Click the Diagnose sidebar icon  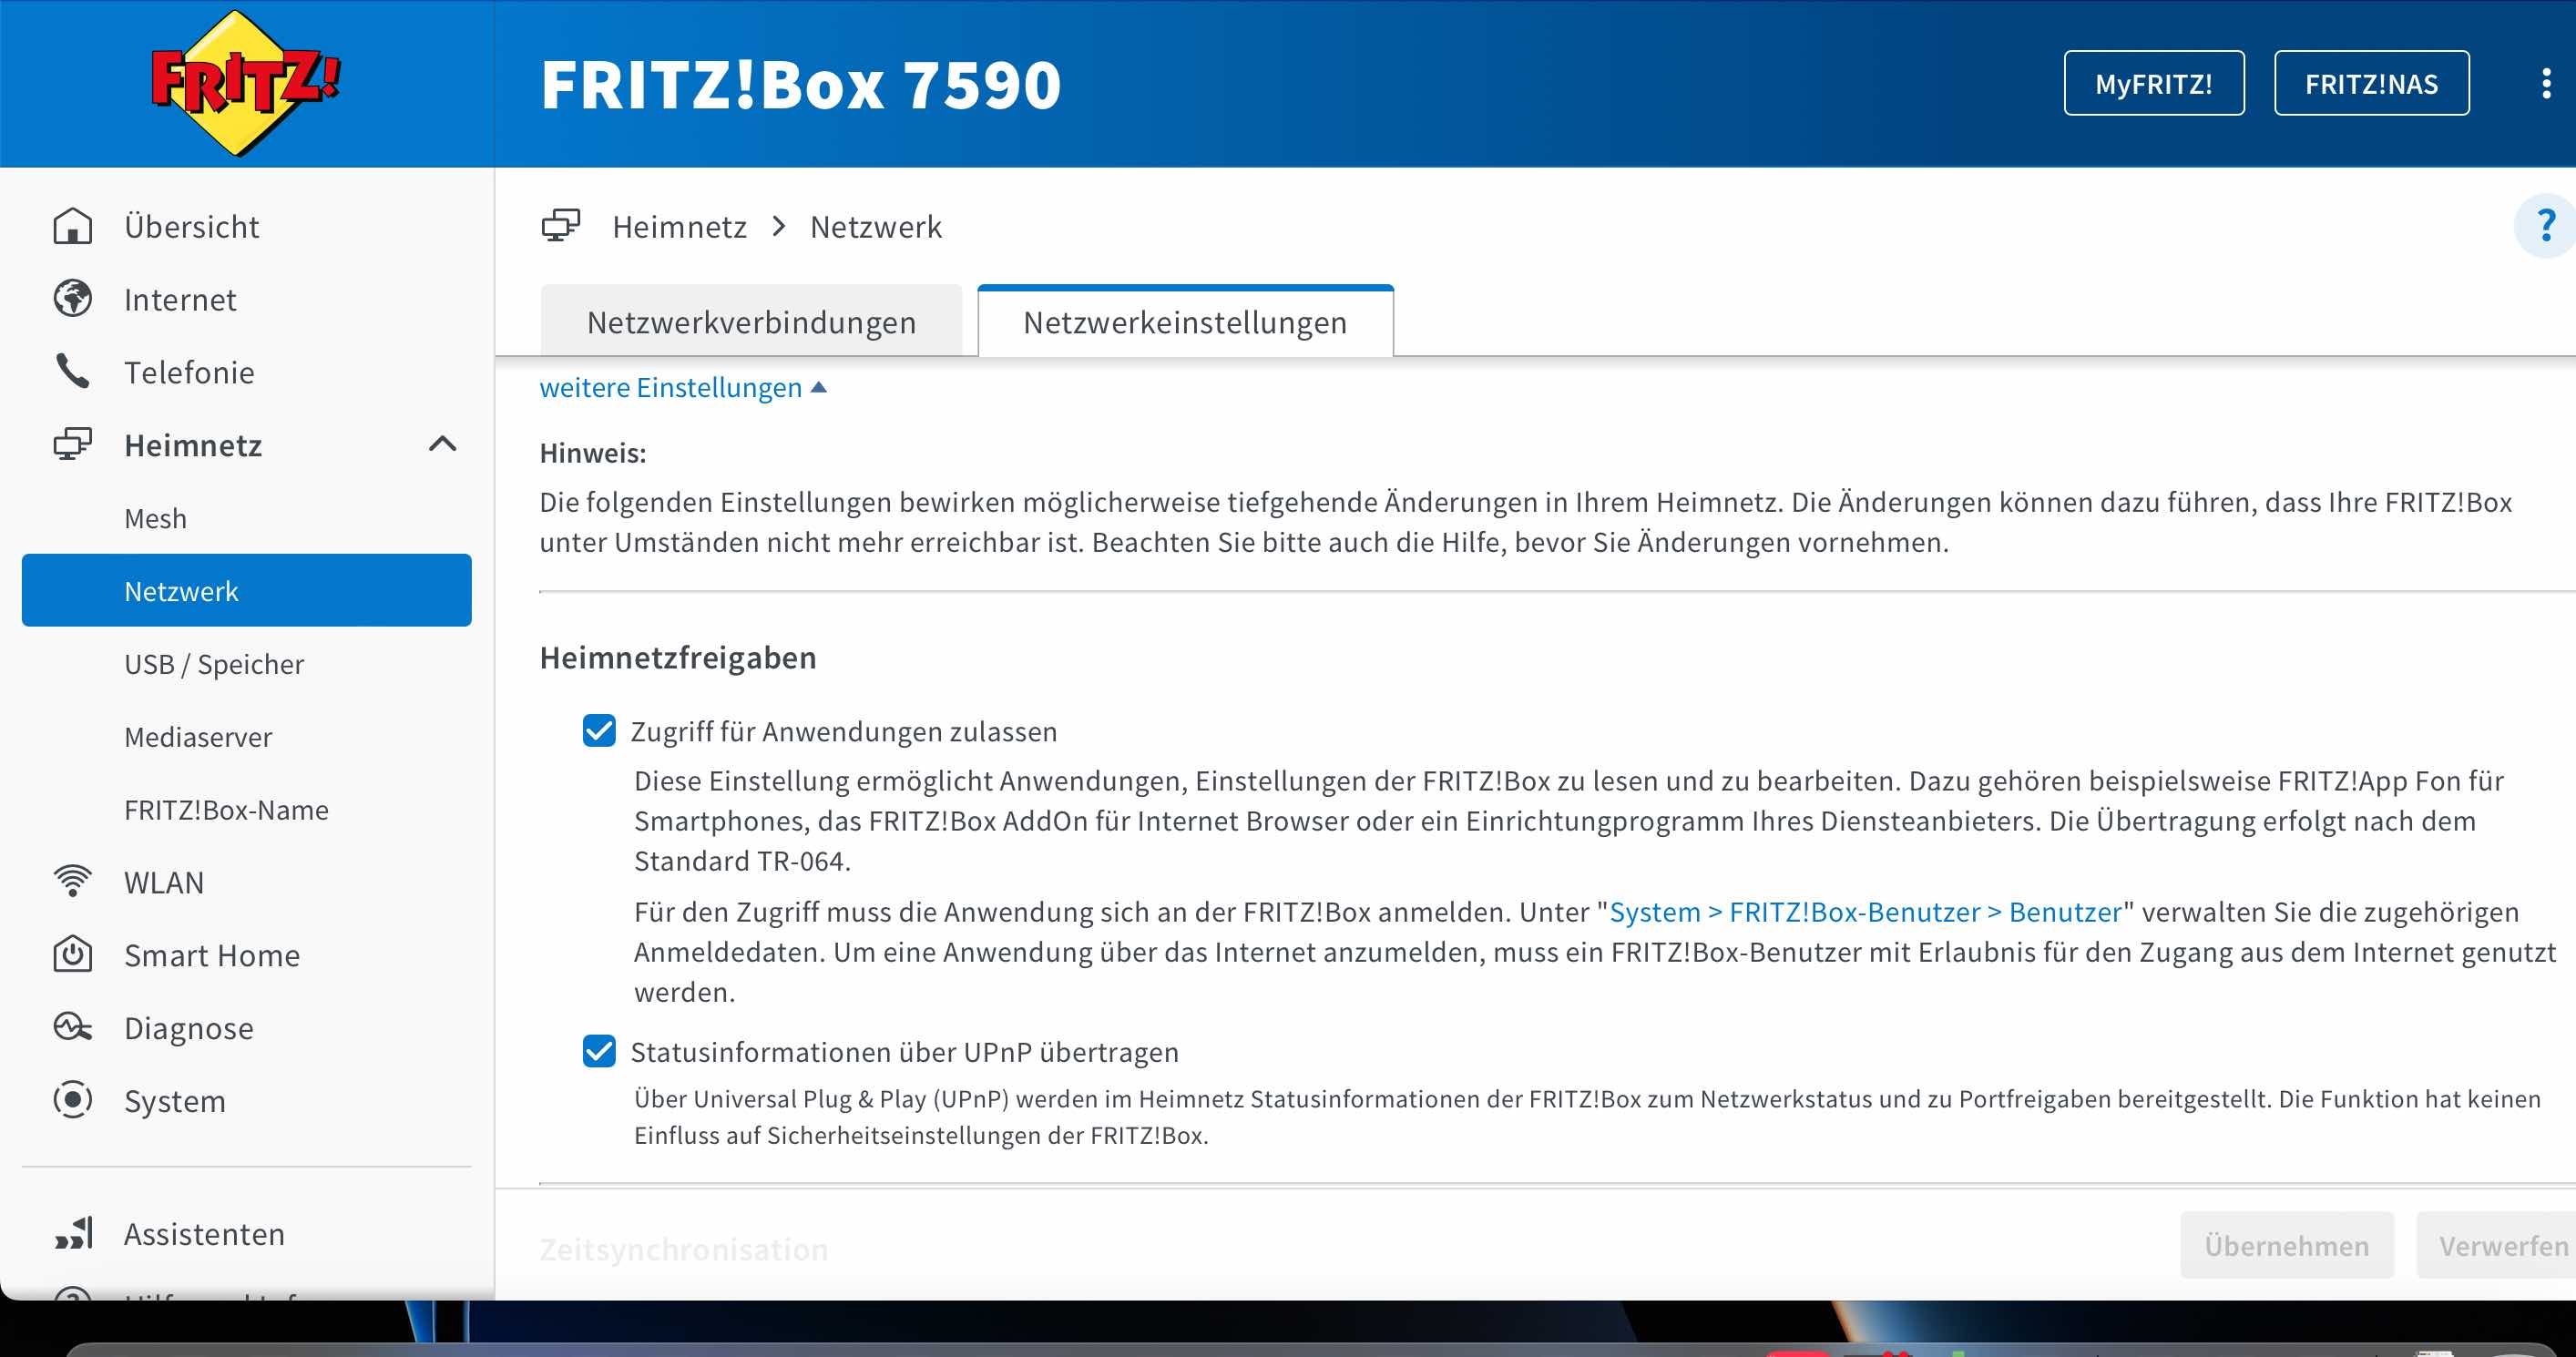[x=72, y=1028]
